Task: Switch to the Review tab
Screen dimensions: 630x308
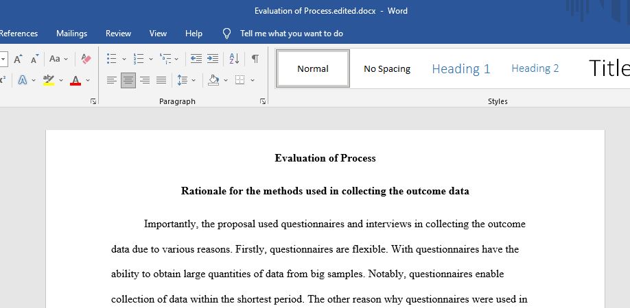Action: [x=118, y=34]
